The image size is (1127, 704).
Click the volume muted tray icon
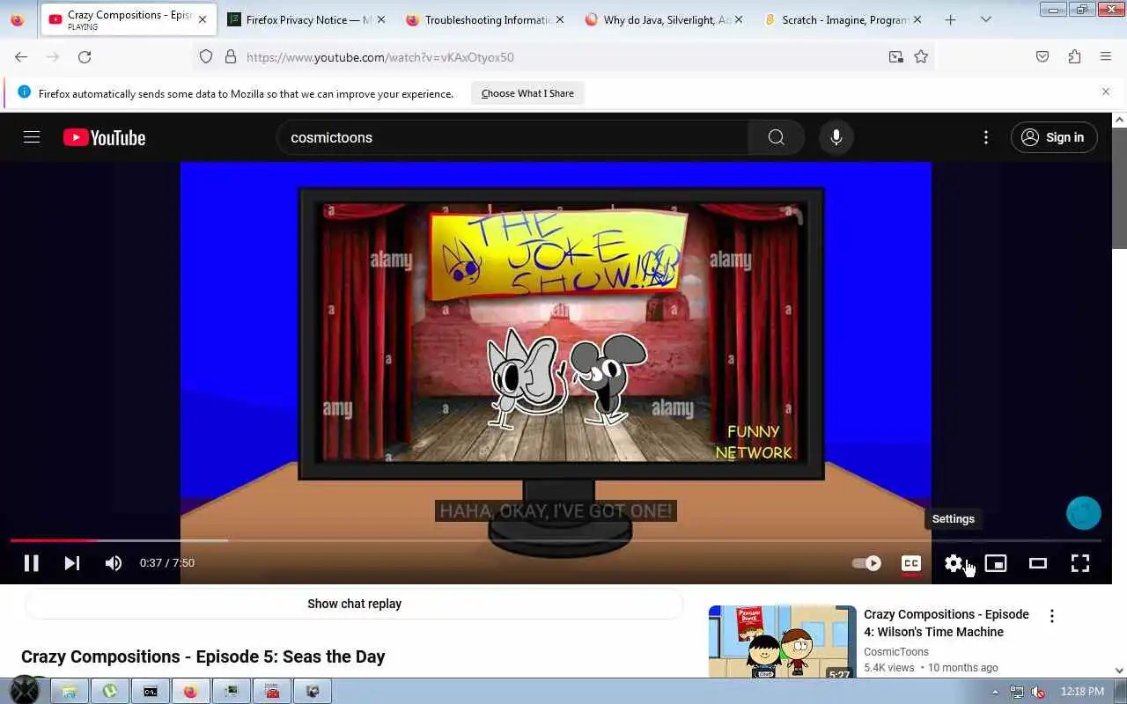click(1038, 692)
